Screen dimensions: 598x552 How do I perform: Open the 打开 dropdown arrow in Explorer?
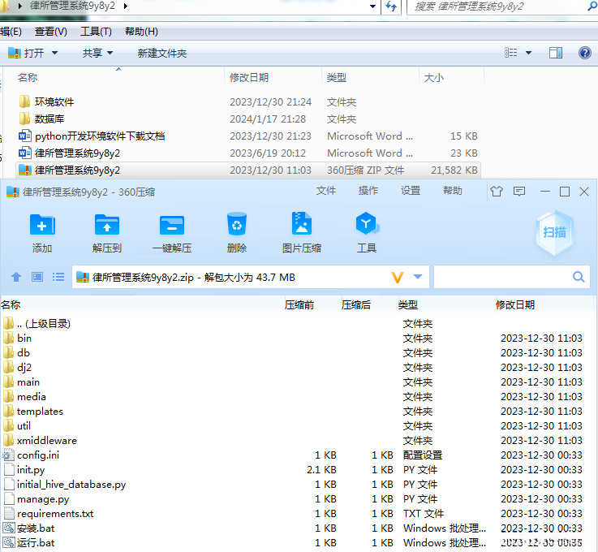click(54, 53)
